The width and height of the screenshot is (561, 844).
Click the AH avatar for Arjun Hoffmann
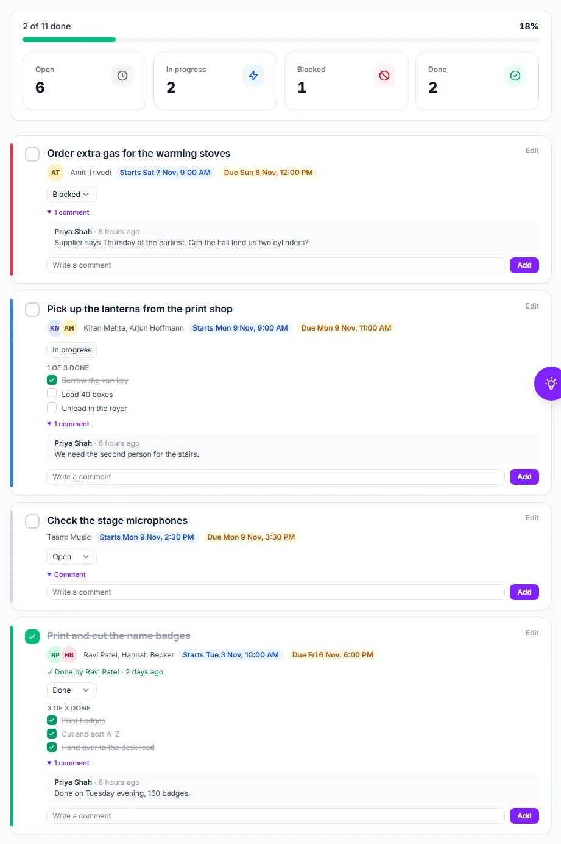[x=69, y=328]
